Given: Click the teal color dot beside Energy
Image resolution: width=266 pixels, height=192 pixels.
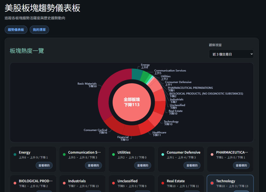Looking at the screenshot, I should pos(15,154).
